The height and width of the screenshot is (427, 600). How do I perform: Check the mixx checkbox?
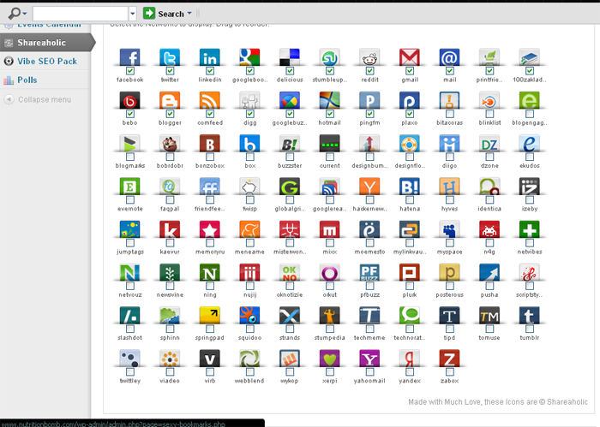click(x=330, y=242)
